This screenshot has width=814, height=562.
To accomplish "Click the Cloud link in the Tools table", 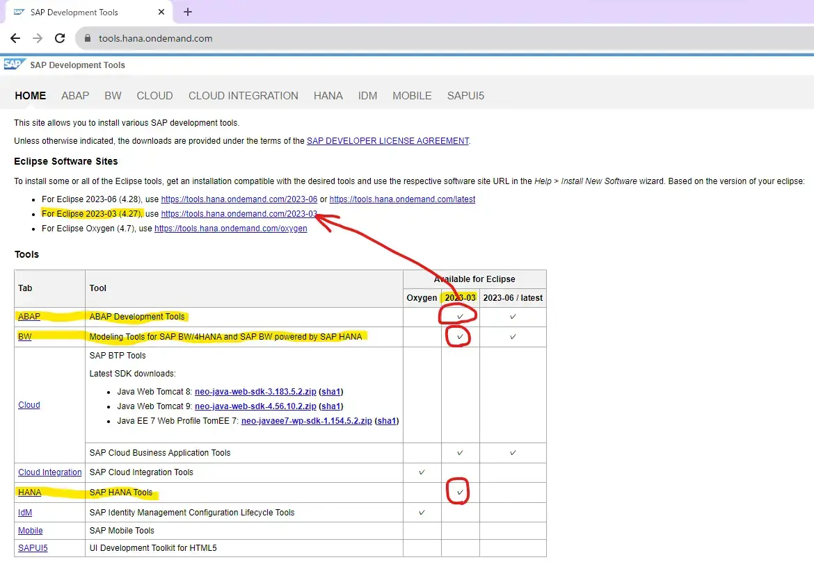I will point(29,405).
